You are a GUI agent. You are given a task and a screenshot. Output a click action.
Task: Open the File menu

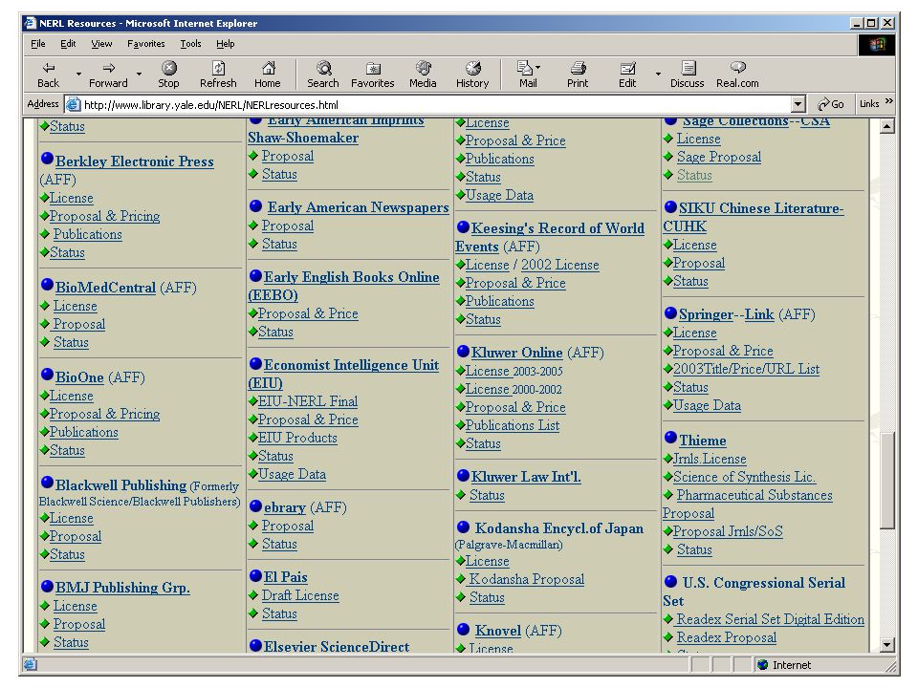[x=38, y=44]
